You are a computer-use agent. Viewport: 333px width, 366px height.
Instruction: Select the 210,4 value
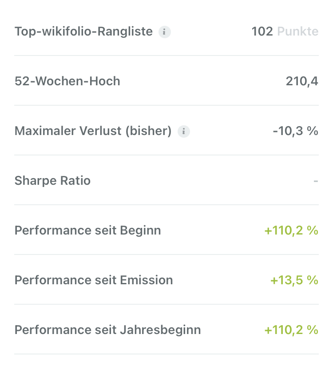[x=302, y=81]
